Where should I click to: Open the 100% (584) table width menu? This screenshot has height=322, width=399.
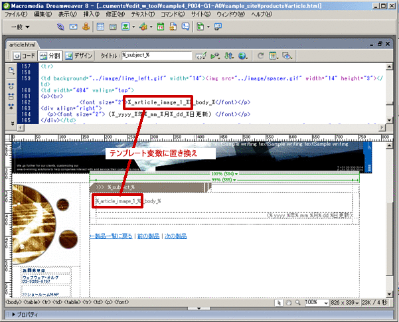pyautogui.click(x=224, y=174)
